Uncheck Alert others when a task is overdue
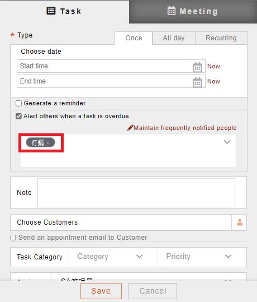 pos(18,117)
